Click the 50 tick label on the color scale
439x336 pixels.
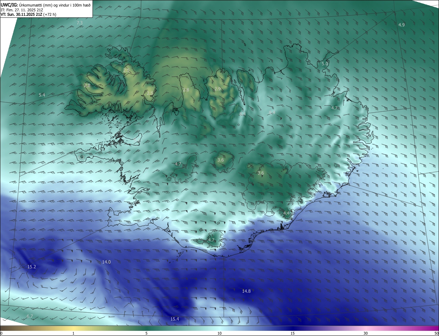click(x=436, y=333)
